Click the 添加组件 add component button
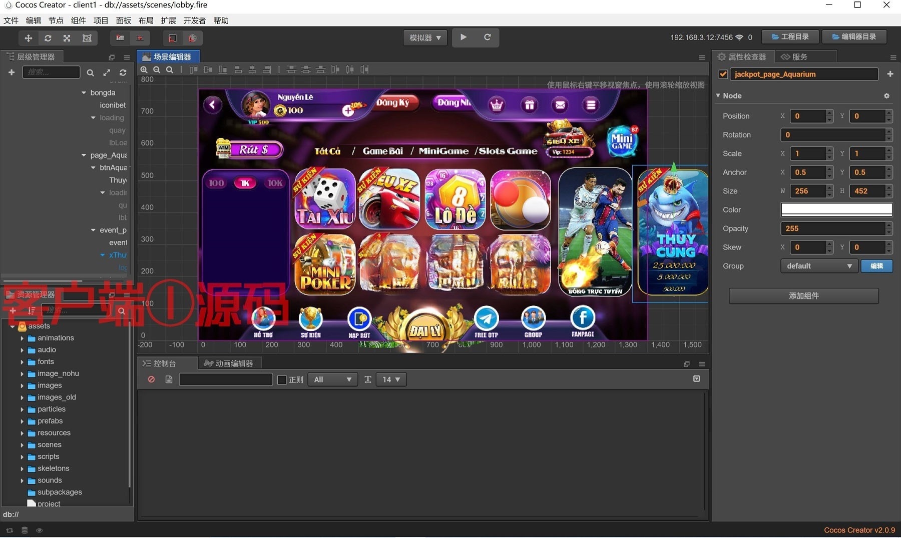Screen dimensions: 901x538 coord(804,296)
